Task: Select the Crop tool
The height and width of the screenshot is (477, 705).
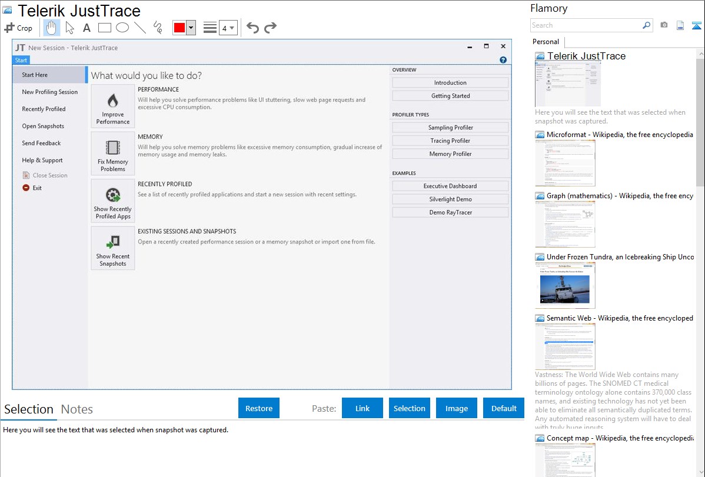Action: 18,28
